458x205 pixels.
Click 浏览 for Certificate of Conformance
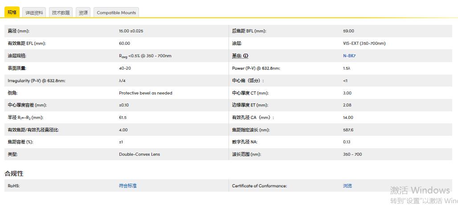(x=348, y=186)
